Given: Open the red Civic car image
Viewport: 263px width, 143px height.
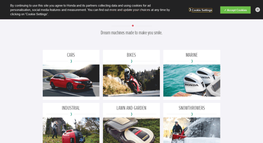Looking at the screenshot, I should 71,80.
